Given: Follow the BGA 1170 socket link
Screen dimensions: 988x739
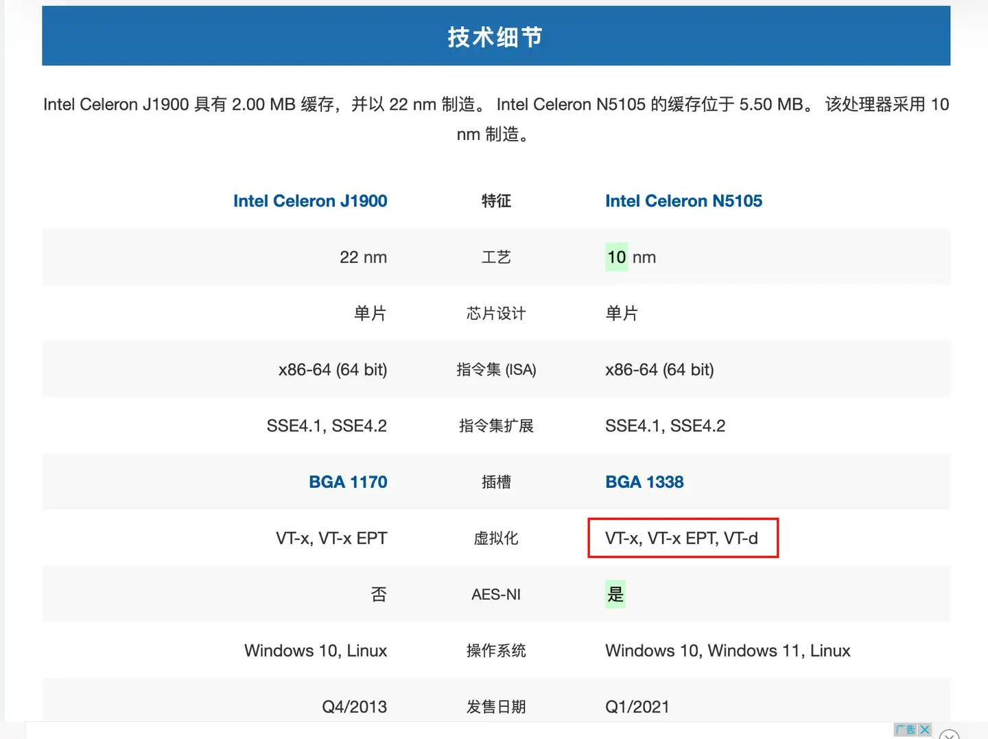Looking at the screenshot, I should pos(348,482).
